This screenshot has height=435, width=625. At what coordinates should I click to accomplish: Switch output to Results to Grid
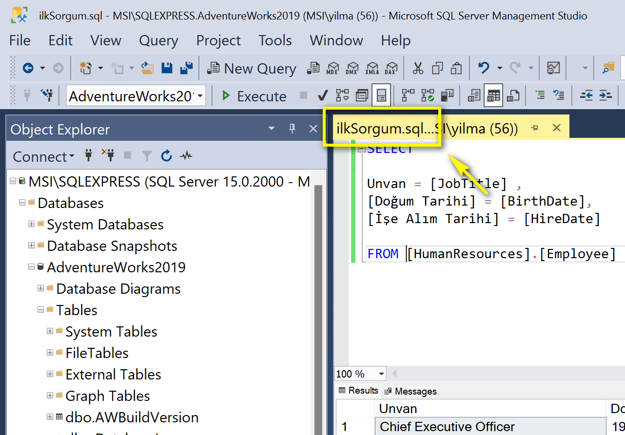tap(493, 95)
